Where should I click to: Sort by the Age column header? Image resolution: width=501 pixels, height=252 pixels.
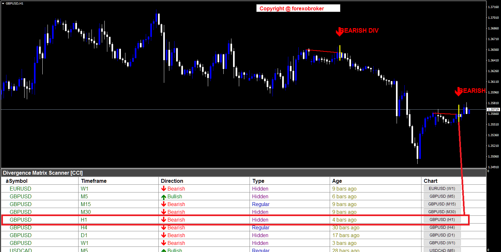tap(376, 181)
